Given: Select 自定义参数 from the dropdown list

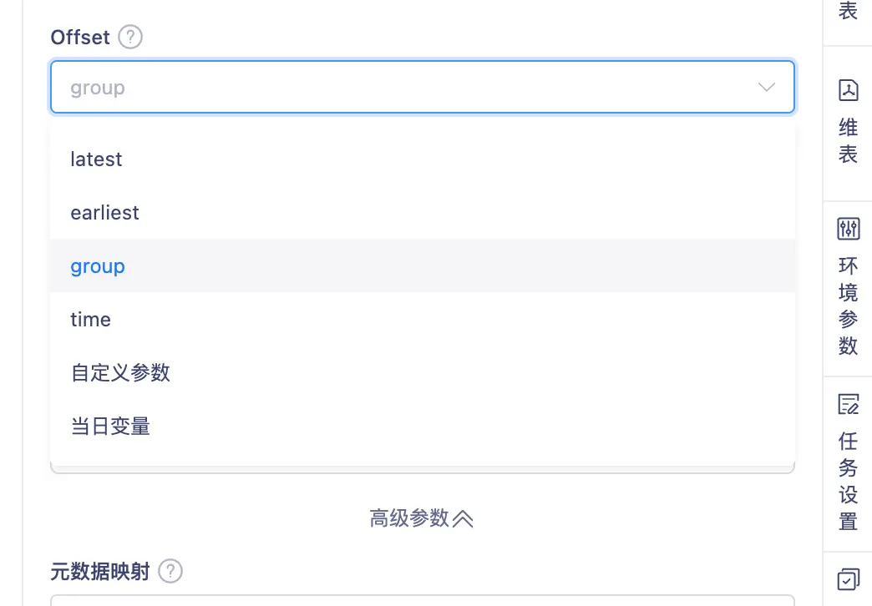Looking at the screenshot, I should 119,373.
